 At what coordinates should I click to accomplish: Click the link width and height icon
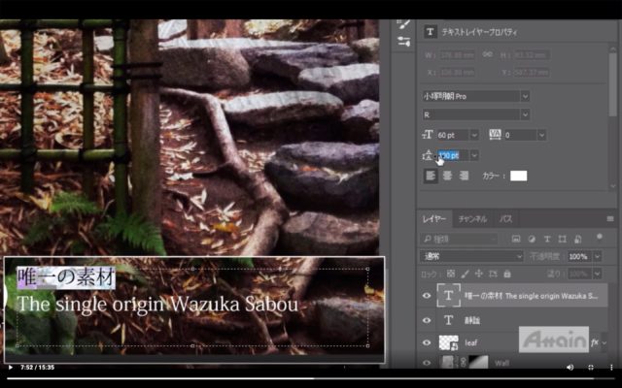(488, 54)
